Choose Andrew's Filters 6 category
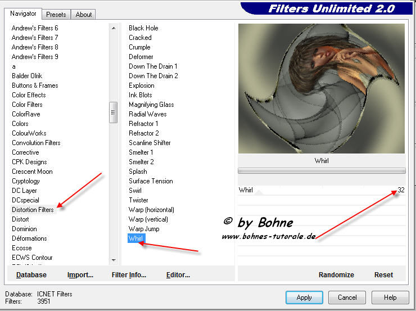Screen dimensions: 416x311 point(35,28)
